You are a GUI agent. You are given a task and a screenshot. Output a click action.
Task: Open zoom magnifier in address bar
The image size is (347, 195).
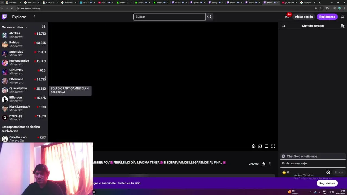click(316, 8)
